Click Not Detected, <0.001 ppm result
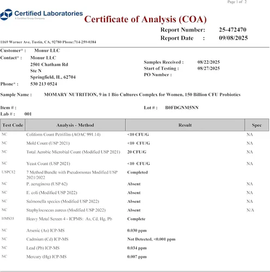Viewport: 270px width, 272px height. point(151,239)
